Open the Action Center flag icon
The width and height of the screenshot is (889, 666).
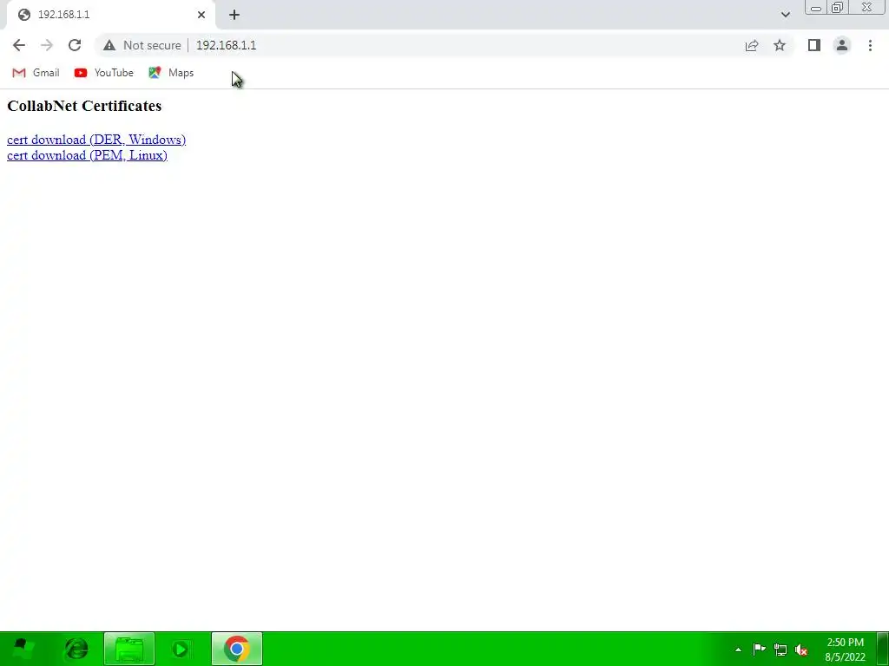pos(759,650)
